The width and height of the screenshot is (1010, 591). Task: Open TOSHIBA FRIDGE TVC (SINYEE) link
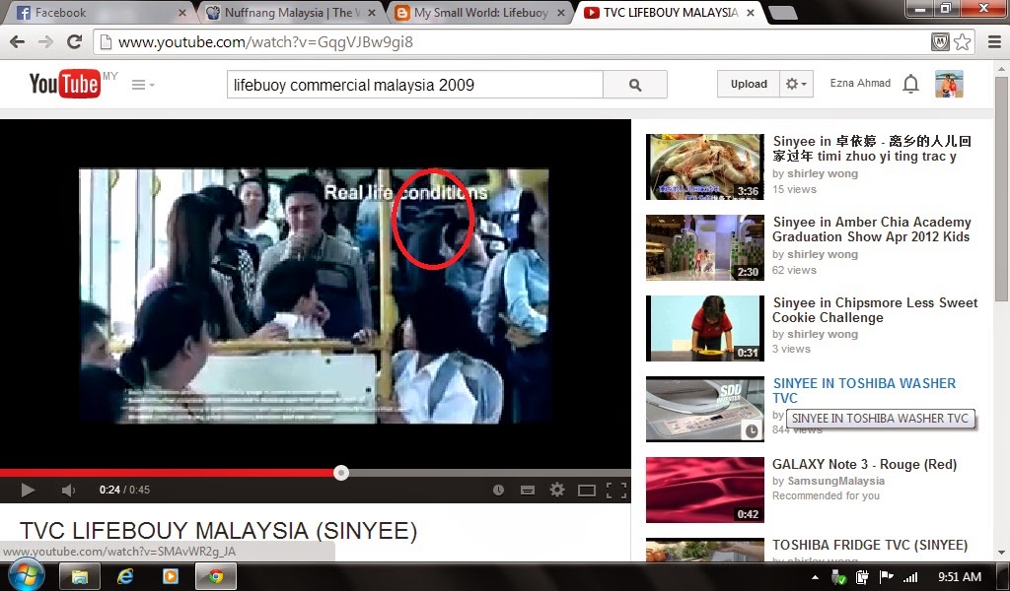point(870,546)
